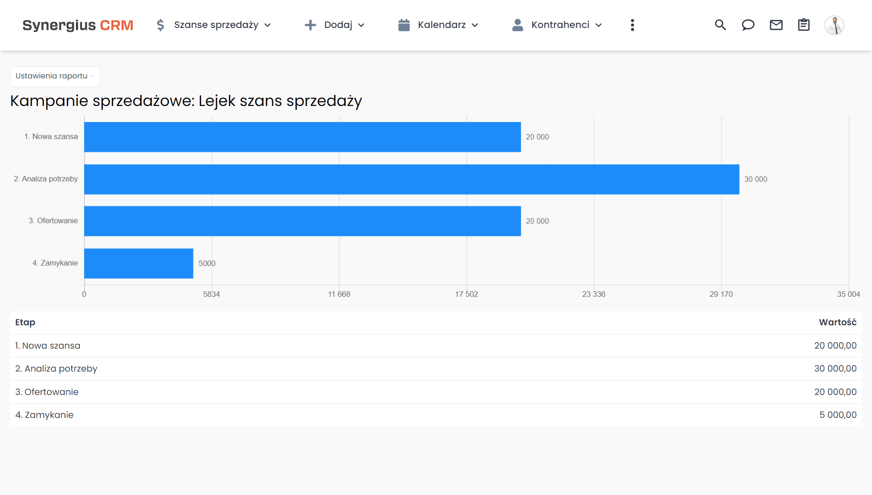This screenshot has height=495, width=872.
Task: Open the clipboard tasks icon
Action: point(804,25)
